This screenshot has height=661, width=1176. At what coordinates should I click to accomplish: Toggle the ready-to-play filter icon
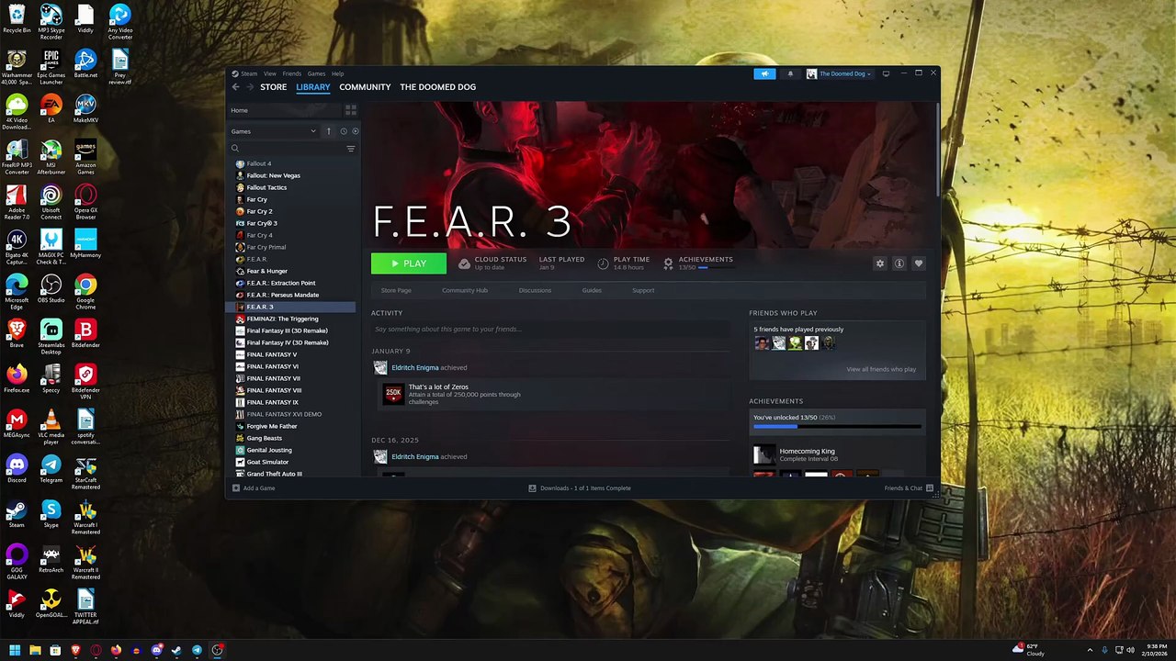click(356, 131)
